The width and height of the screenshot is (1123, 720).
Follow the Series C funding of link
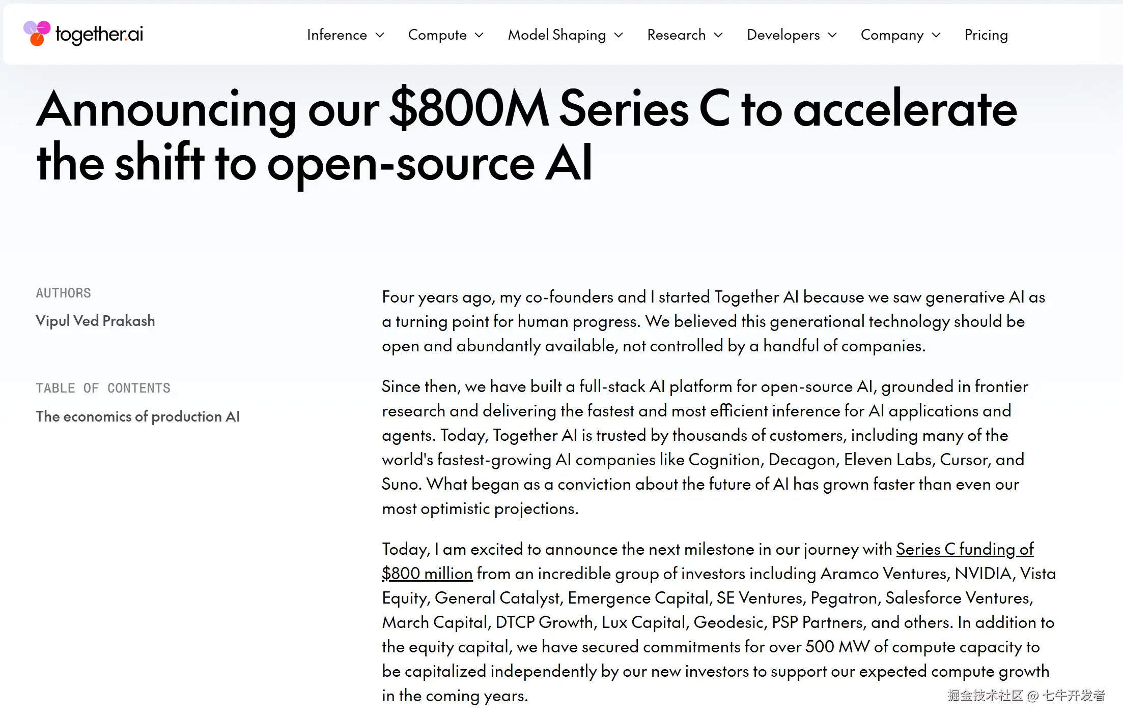(x=965, y=549)
